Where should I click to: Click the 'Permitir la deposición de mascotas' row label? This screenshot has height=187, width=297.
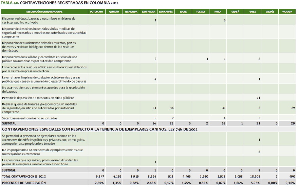tap(38, 97)
